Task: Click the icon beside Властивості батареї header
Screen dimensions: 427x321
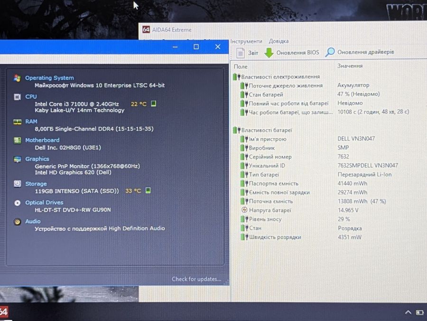Action: [236, 130]
